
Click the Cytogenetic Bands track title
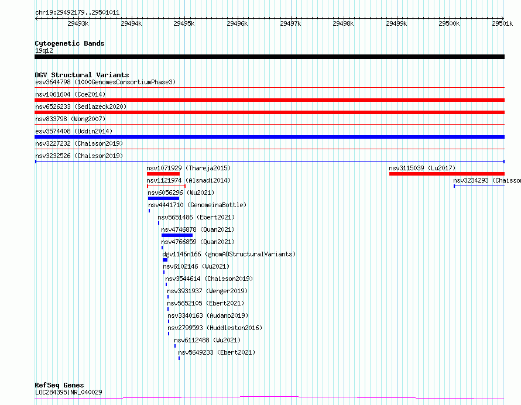tap(70, 43)
